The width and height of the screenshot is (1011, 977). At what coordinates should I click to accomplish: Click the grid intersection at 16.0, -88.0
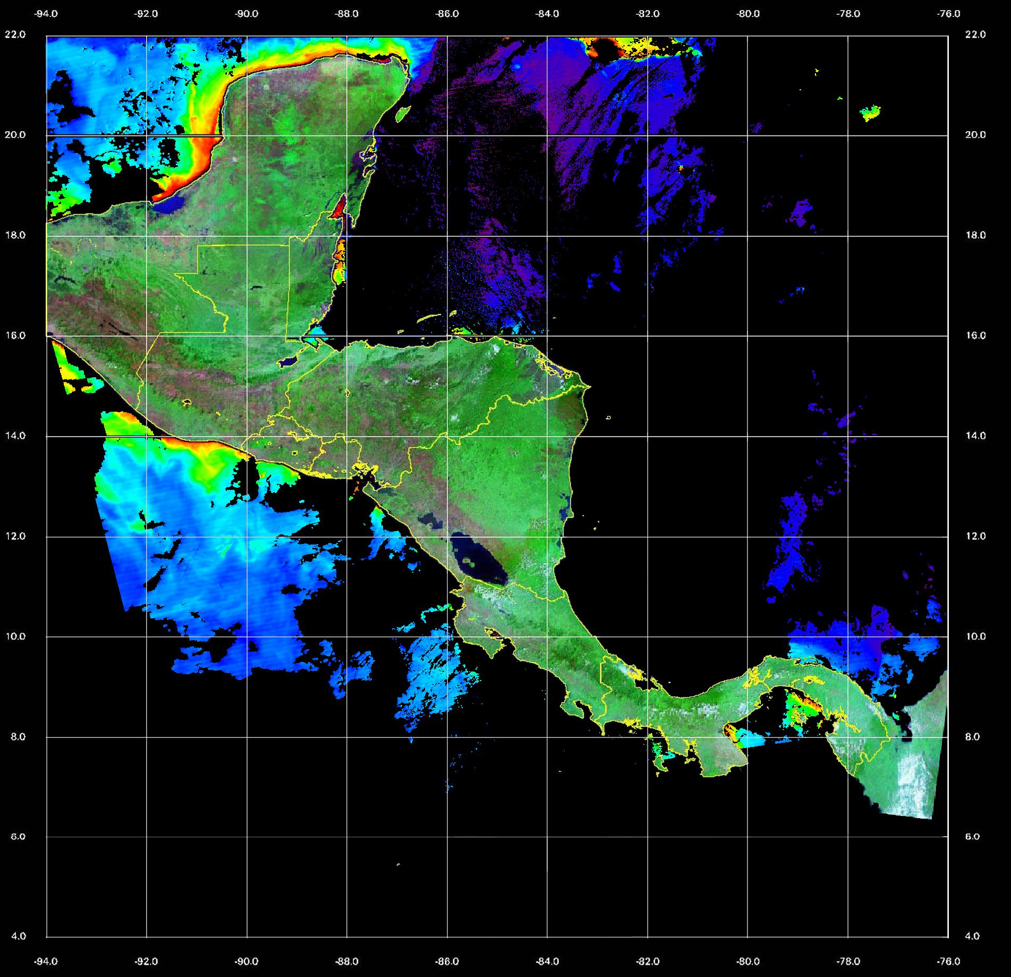pyautogui.click(x=347, y=336)
